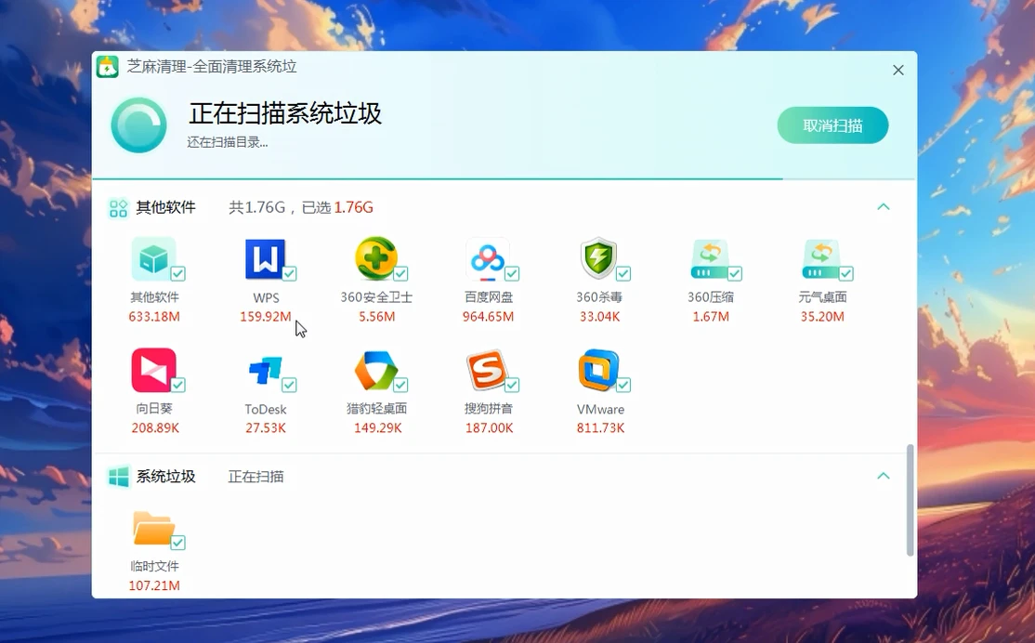
Task: Click the circular scanning progress indicator
Action: tap(138, 125)
